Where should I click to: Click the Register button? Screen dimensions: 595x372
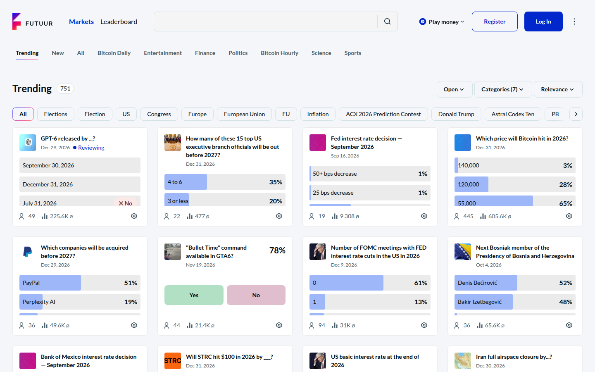(x=495, y=21)
